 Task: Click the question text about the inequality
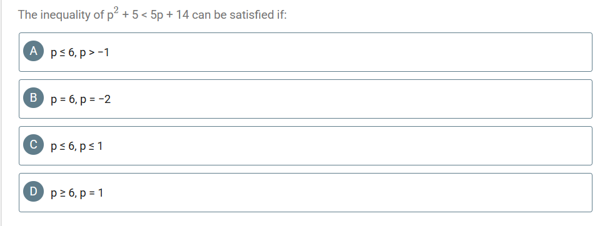[153, 14]
